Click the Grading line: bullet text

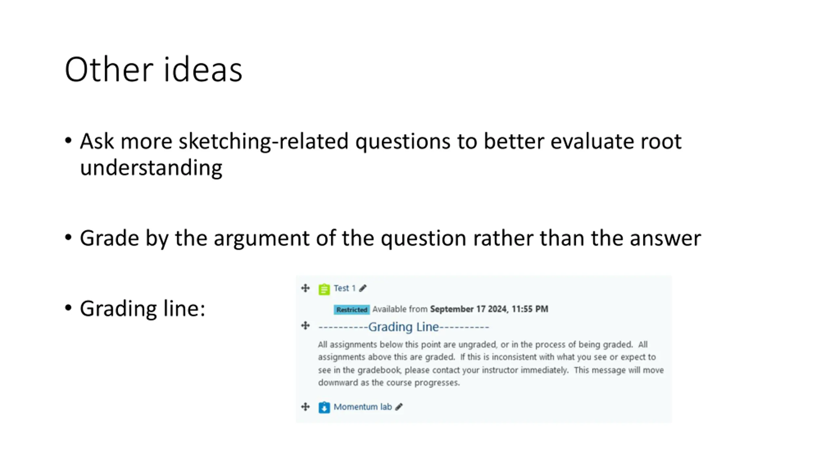(143, 308)
